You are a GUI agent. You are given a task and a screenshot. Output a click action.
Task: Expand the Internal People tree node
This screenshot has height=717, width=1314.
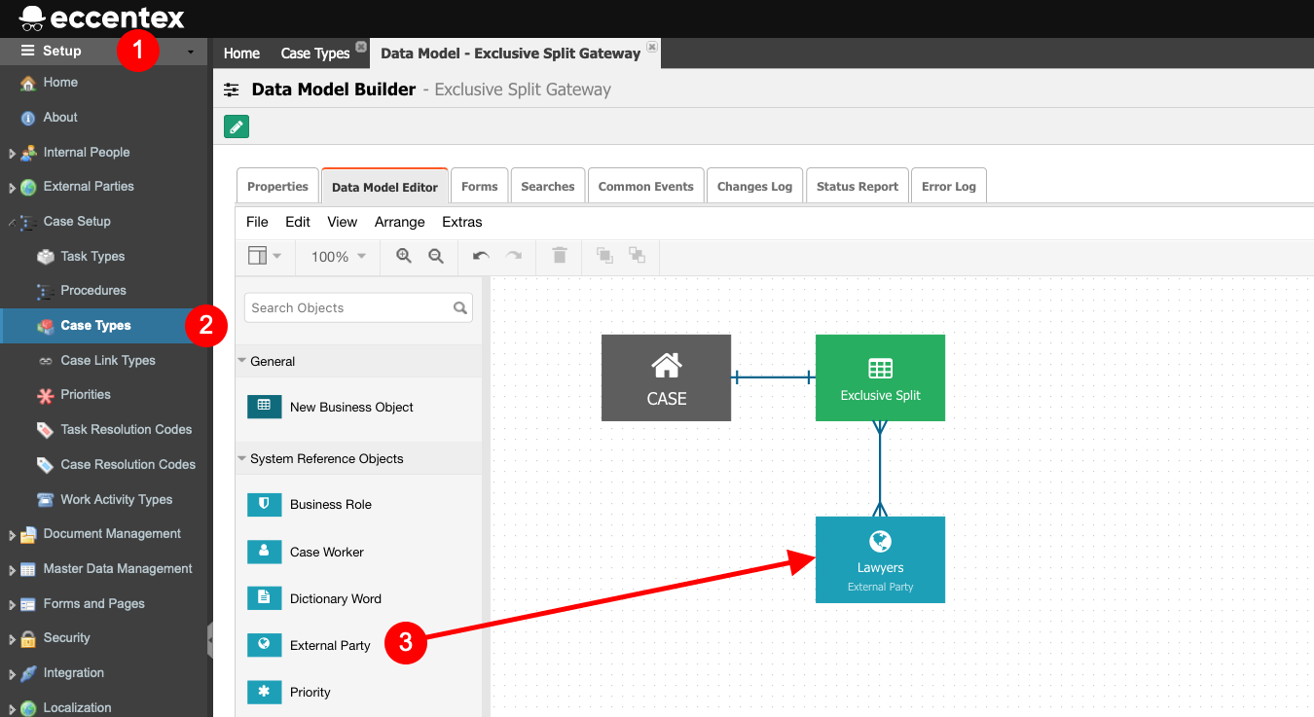(12, 153)
